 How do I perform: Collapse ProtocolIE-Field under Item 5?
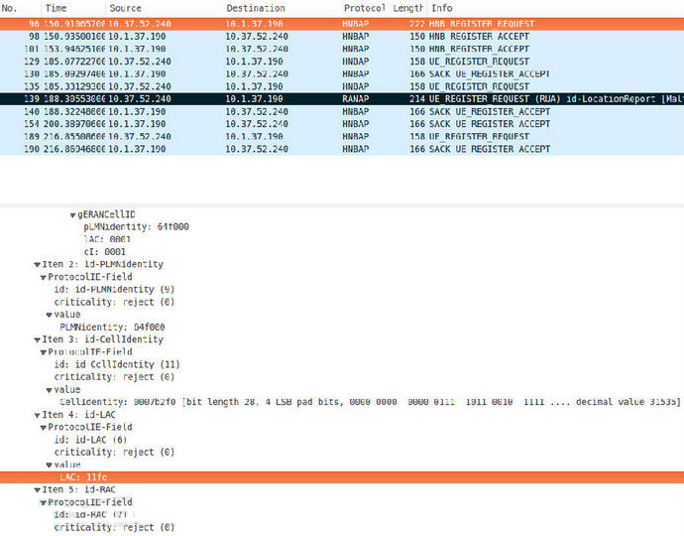[44, 503]
